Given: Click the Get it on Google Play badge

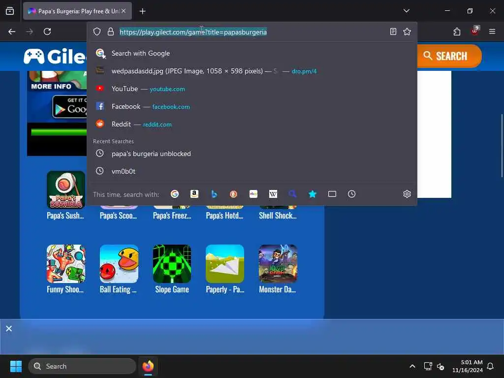Looking at the screenshot, I should click(x=69, y=107).
